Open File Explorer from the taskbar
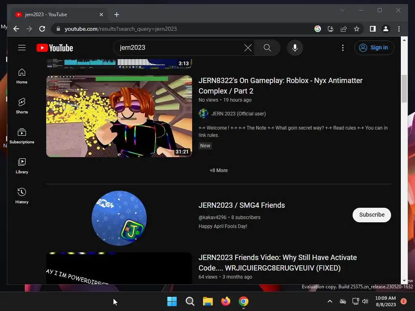 pyautogui.click(x=208, y=301)
